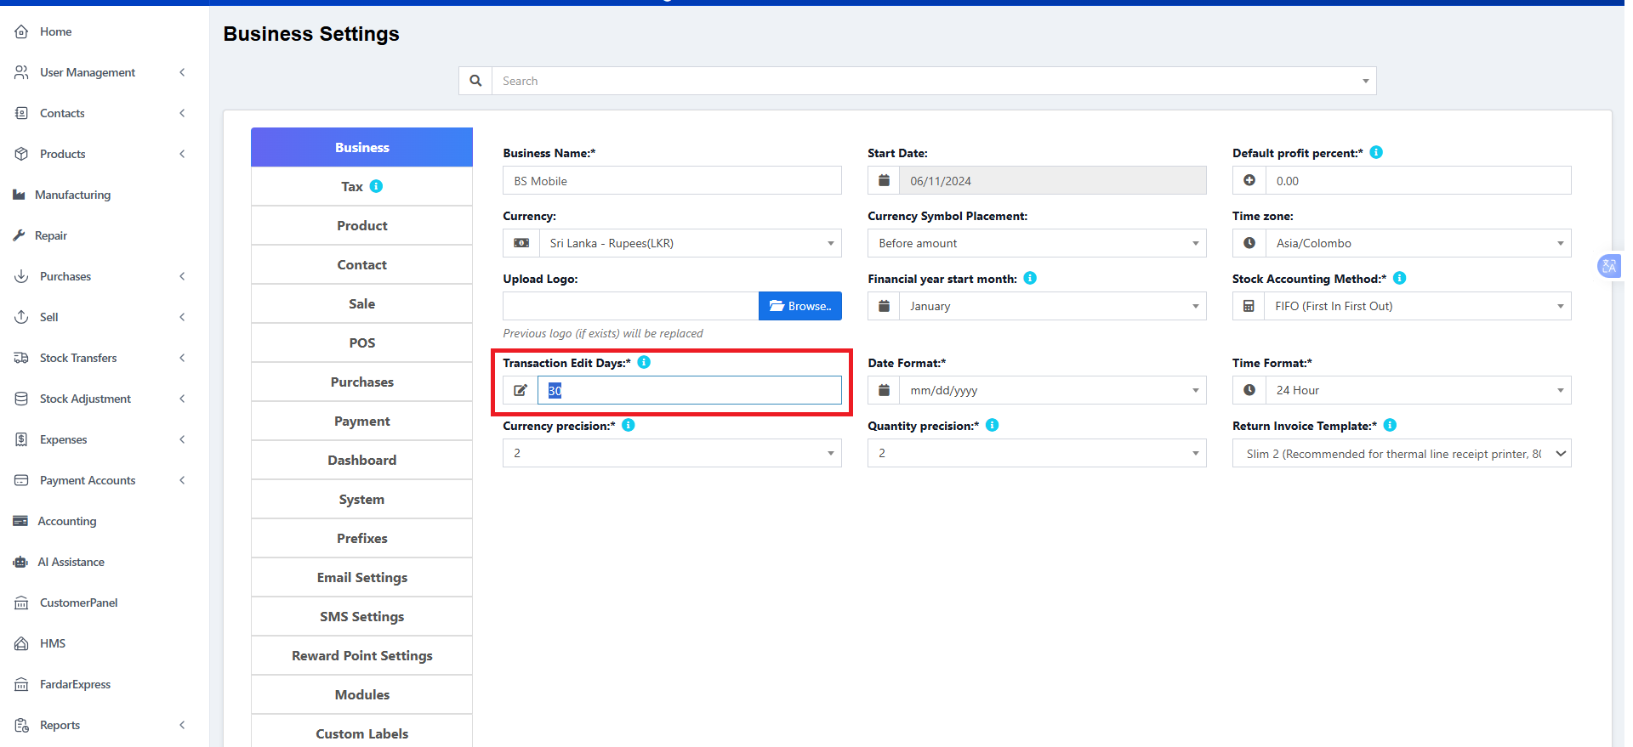The width and height of the screenshot is (1633, 747).
Task: Click the calendar icon beside Start Date
Action: pos(884,180)
